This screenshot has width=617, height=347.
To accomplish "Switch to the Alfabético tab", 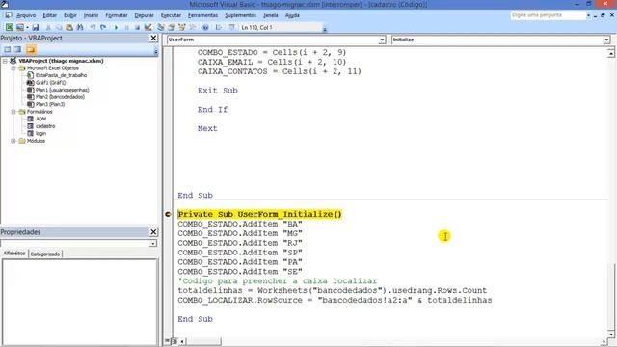I will pos(14,254).
